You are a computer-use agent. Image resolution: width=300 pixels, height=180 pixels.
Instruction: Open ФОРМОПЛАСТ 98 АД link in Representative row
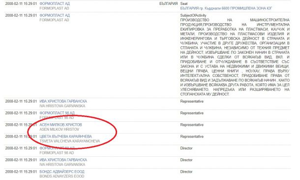coord(57,113)
